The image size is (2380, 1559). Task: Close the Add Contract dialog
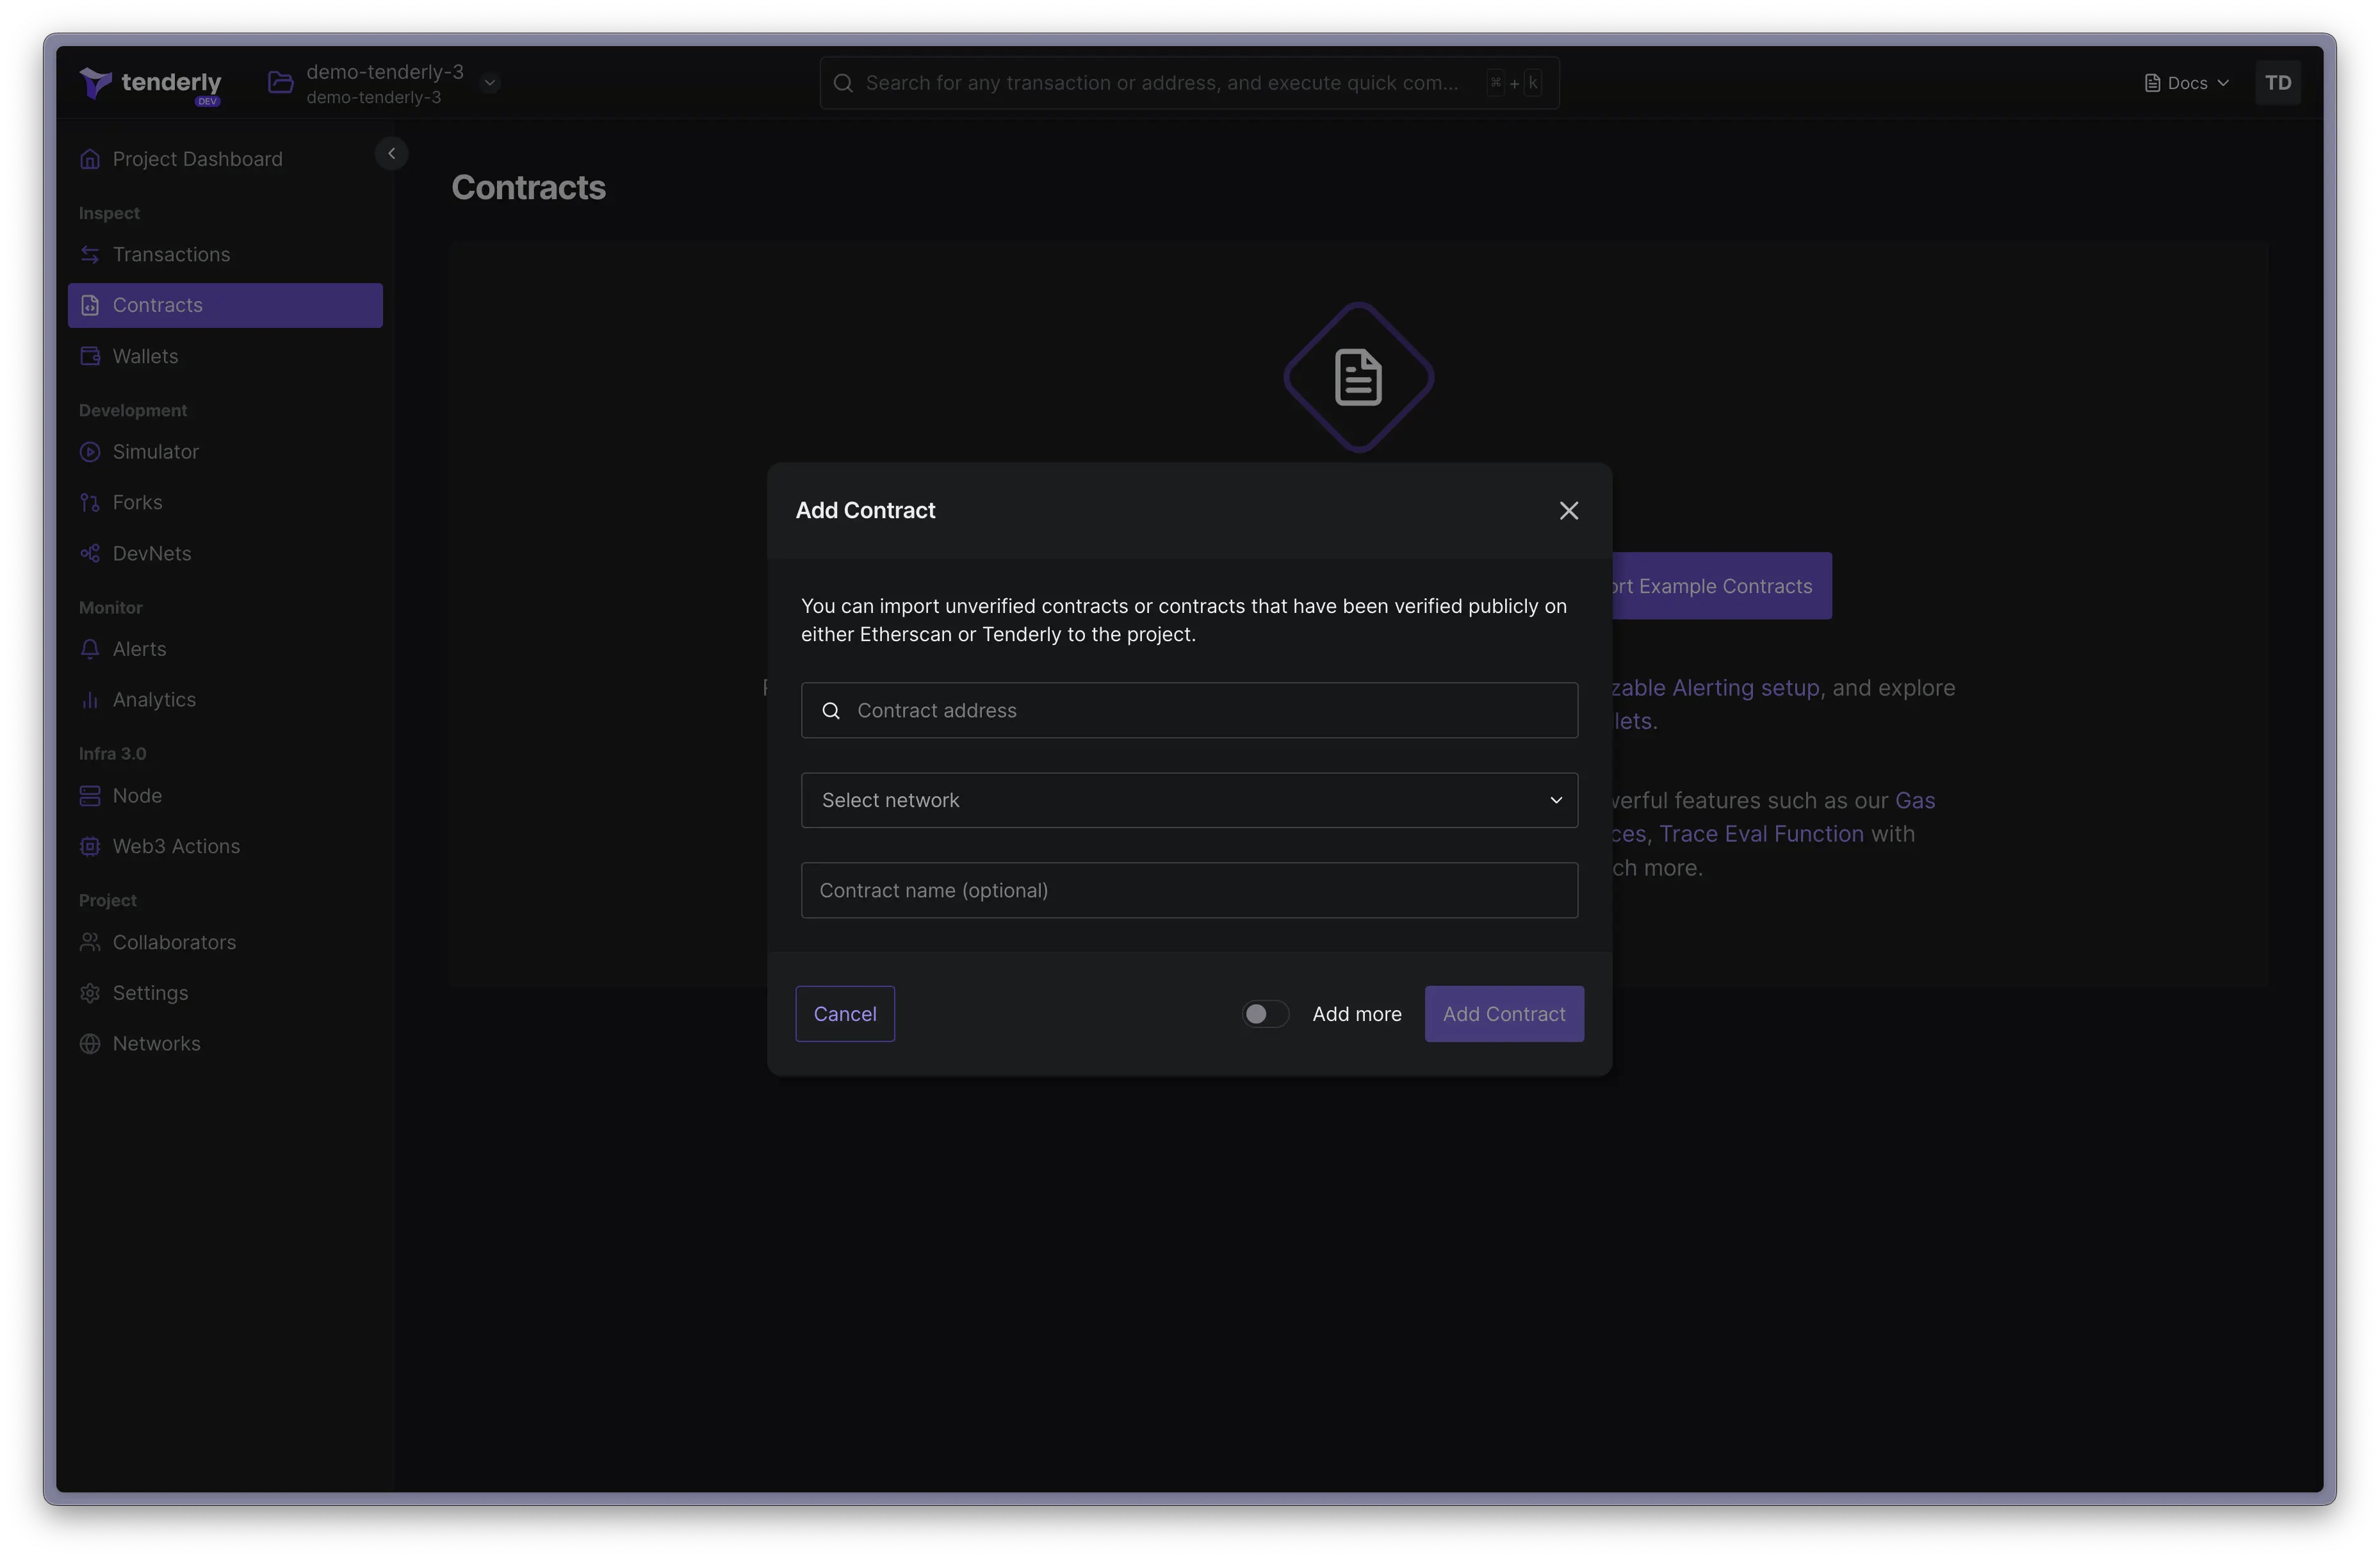[1568, 510]
